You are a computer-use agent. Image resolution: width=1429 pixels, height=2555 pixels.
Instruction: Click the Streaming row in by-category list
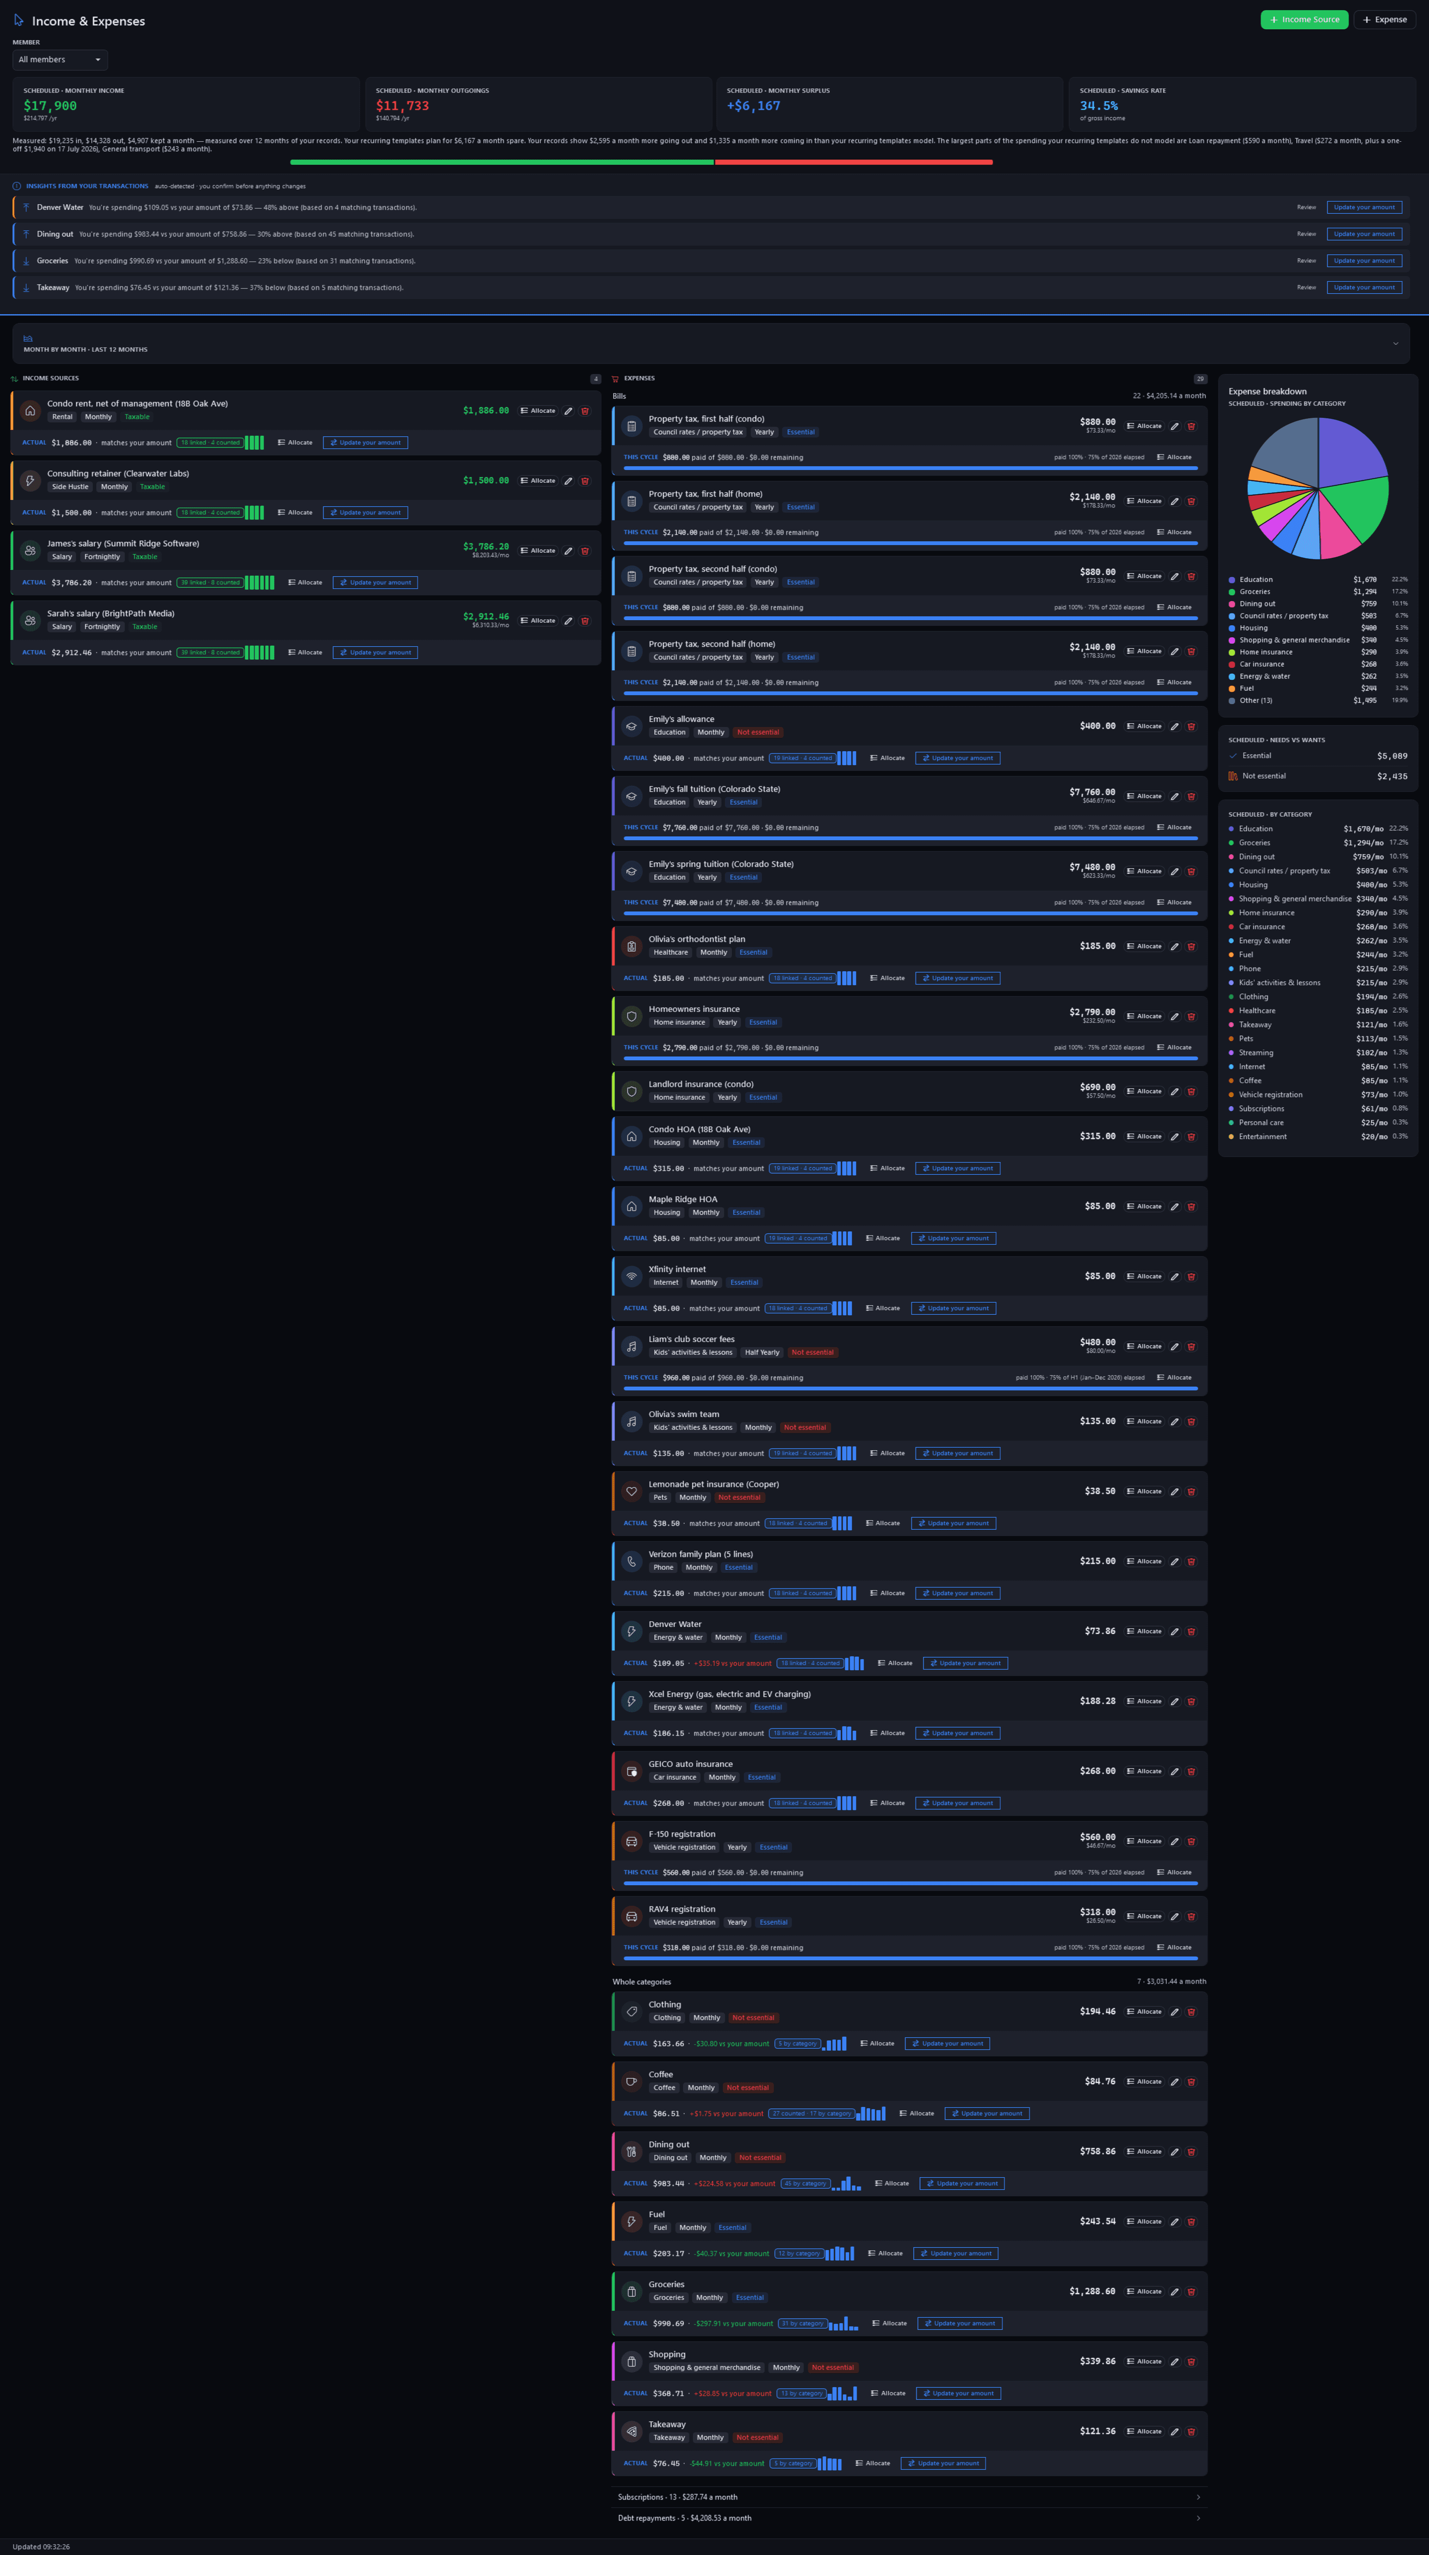[1318, 1052]
